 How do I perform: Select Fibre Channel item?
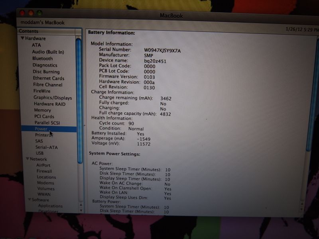pyautogui.click(x=48, y=85)
